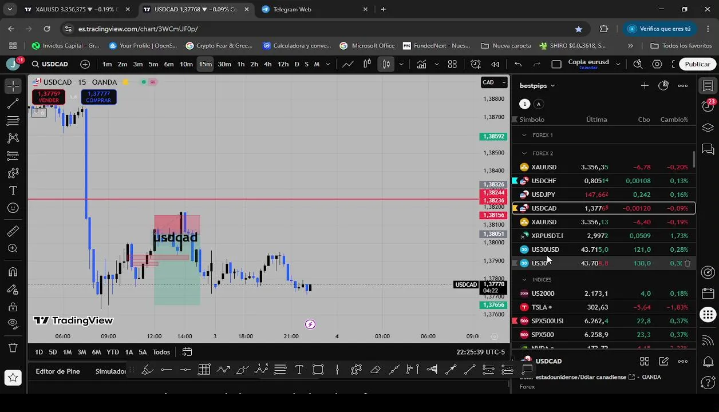Open the timeframe dropdown arrow after M
This screenshot has width=719, height=412.
328,64
